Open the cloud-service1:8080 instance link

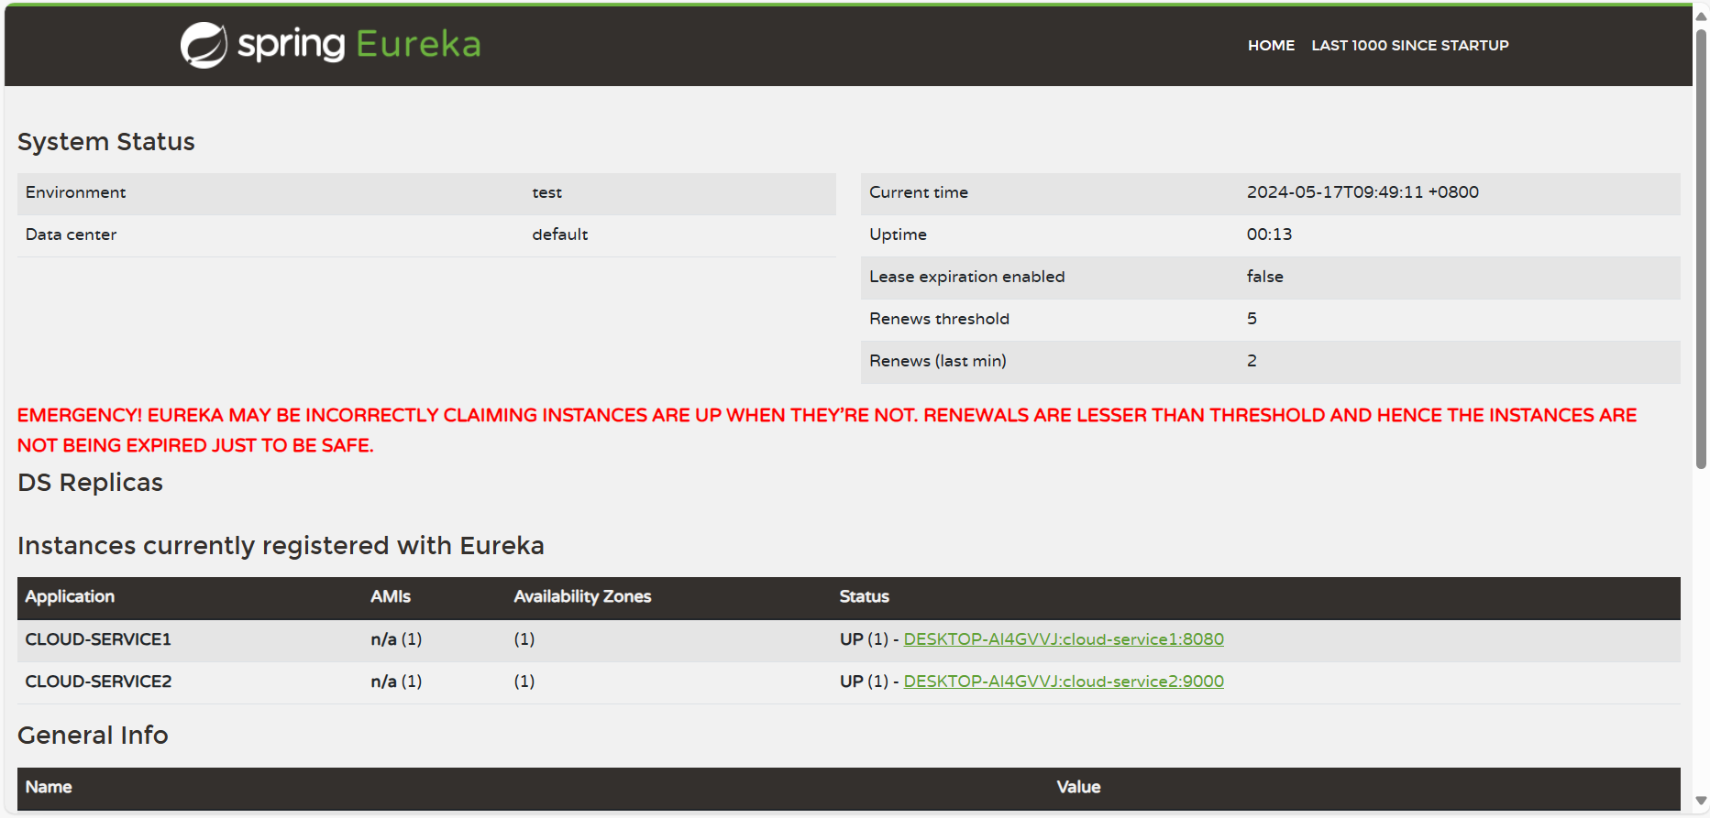(x=1064, y=639)
